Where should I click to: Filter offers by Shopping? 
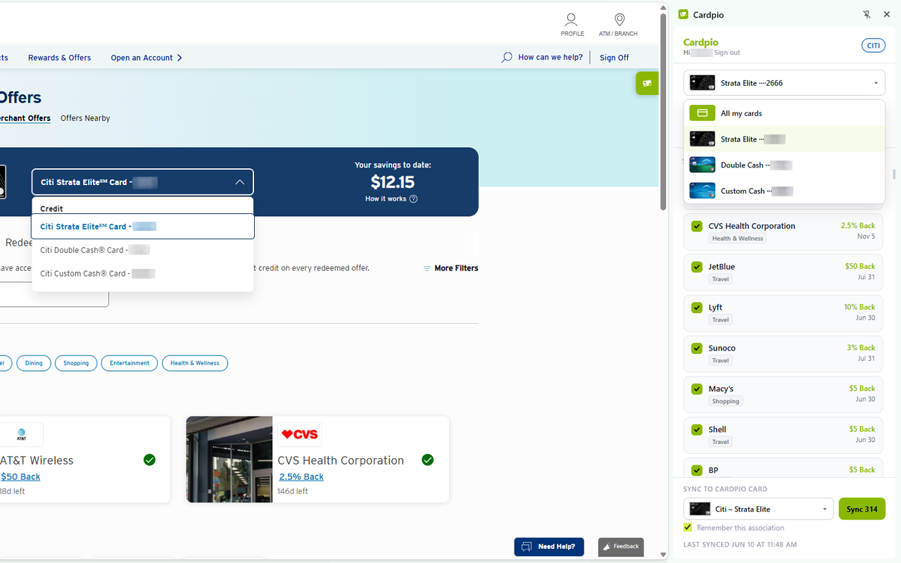click(x=76, y=363)
